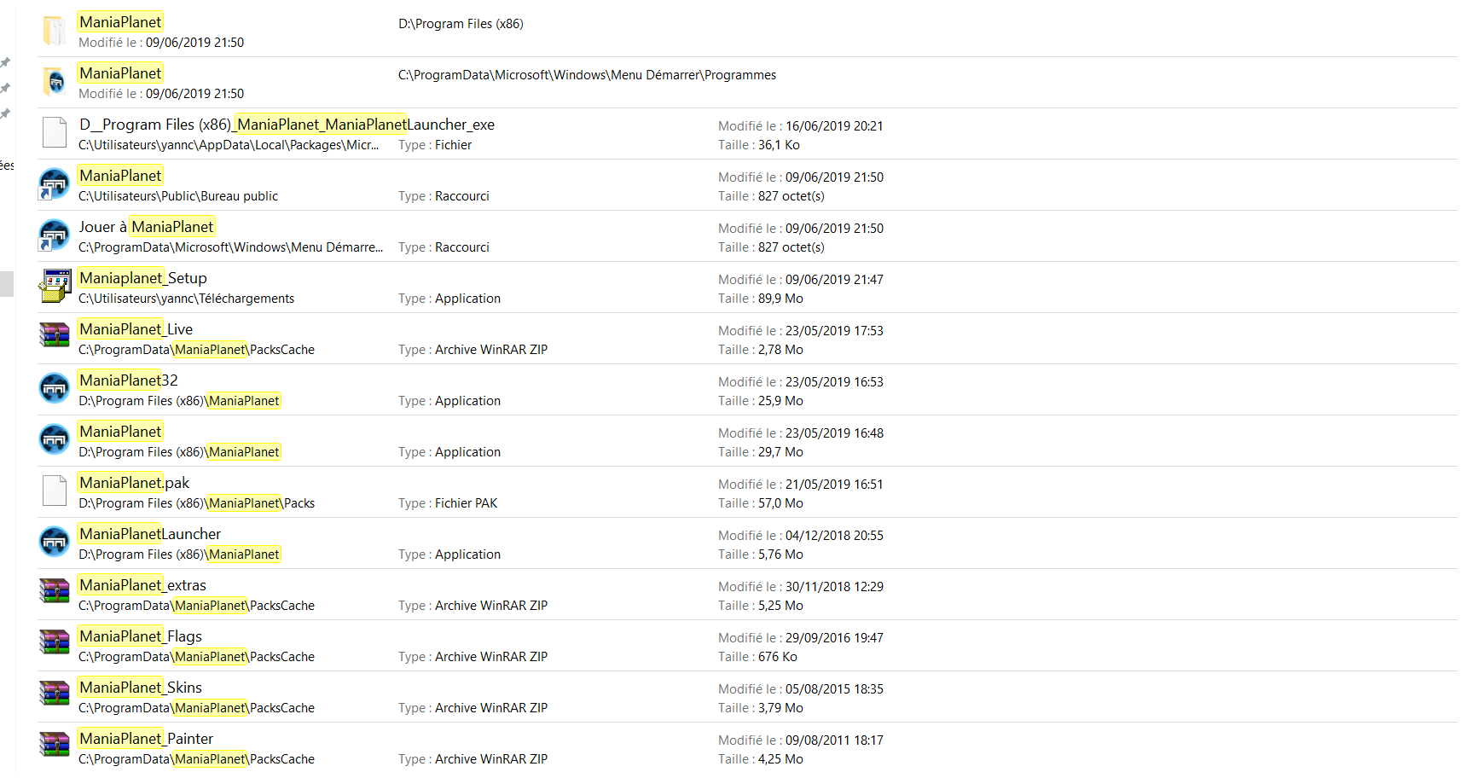Image resolution: width=1467 pixels, height=778 pixels.
Task: Click the Modifié le : 09/08/2011 18:17 date
Action: point(801,740)
